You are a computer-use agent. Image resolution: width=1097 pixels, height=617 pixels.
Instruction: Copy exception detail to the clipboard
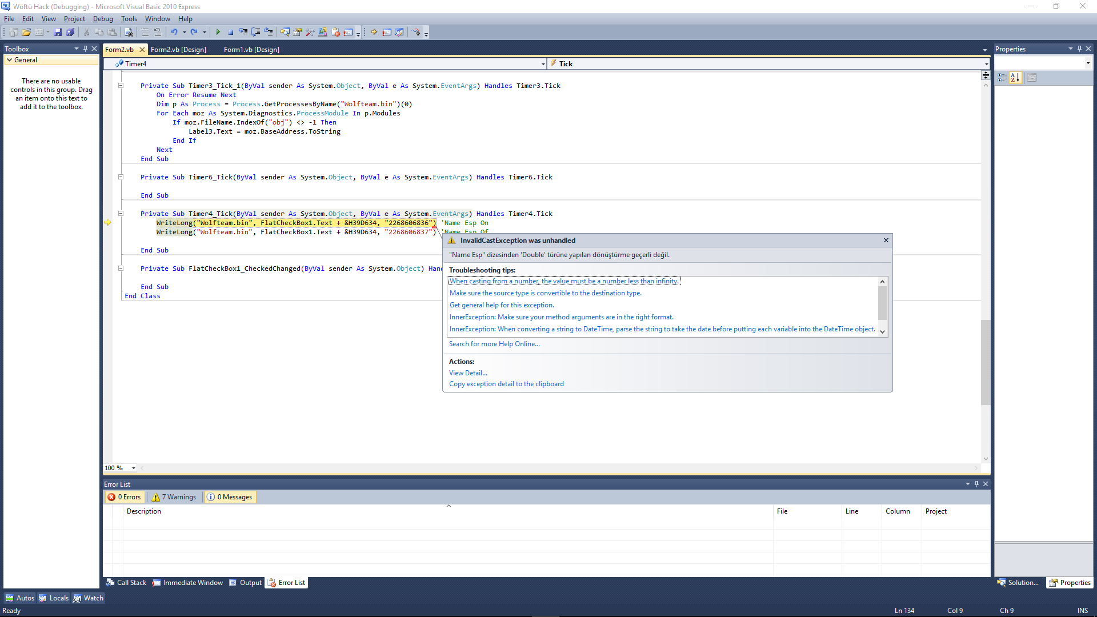point(506,384)
